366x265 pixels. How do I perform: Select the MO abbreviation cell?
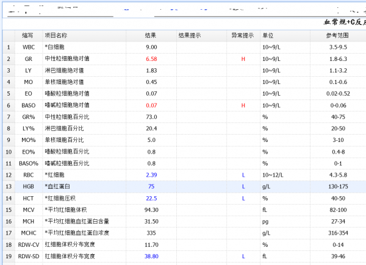click(x=29, y=82)
